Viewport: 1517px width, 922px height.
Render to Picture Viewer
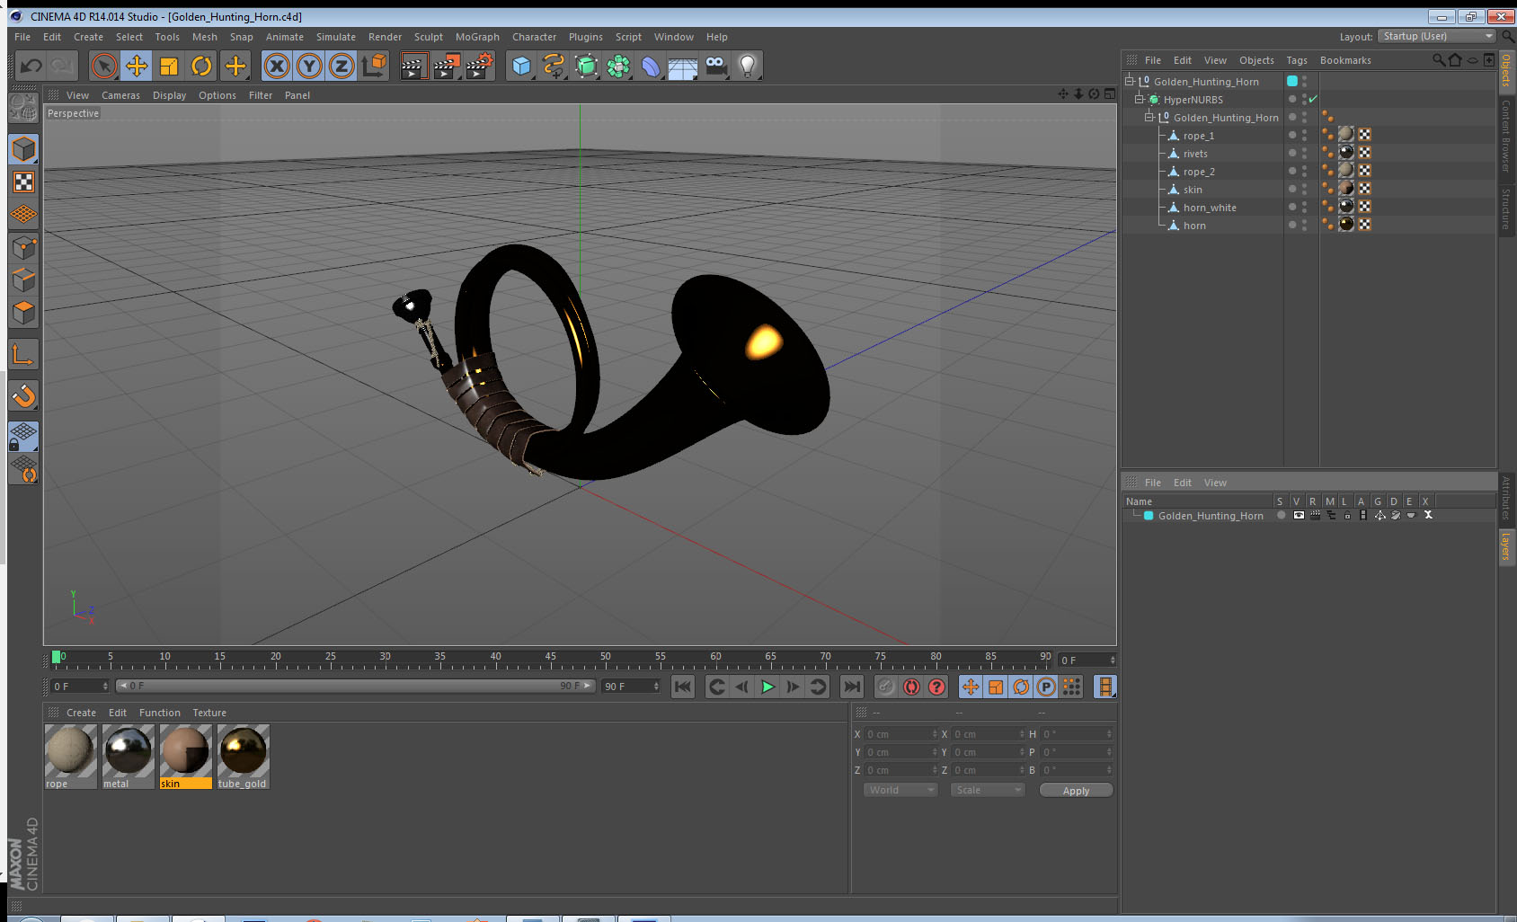tap(447, 66)
